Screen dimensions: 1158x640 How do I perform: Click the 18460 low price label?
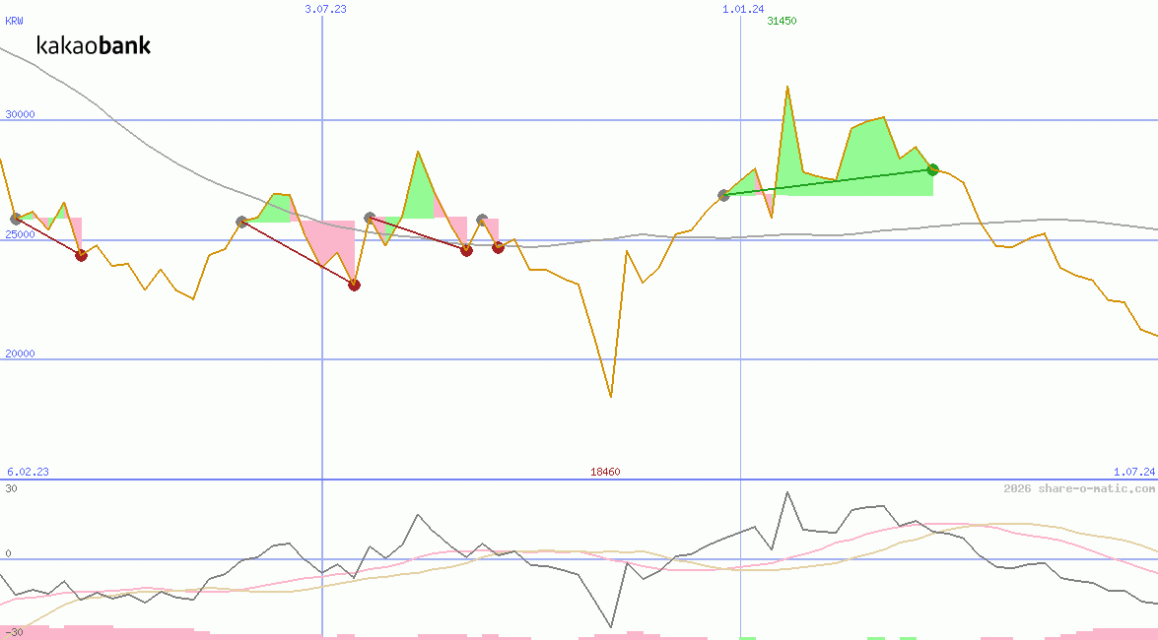pyautogui.click(x=605, y=472)
